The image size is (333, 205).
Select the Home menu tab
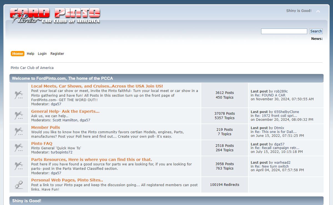[17, 54]
